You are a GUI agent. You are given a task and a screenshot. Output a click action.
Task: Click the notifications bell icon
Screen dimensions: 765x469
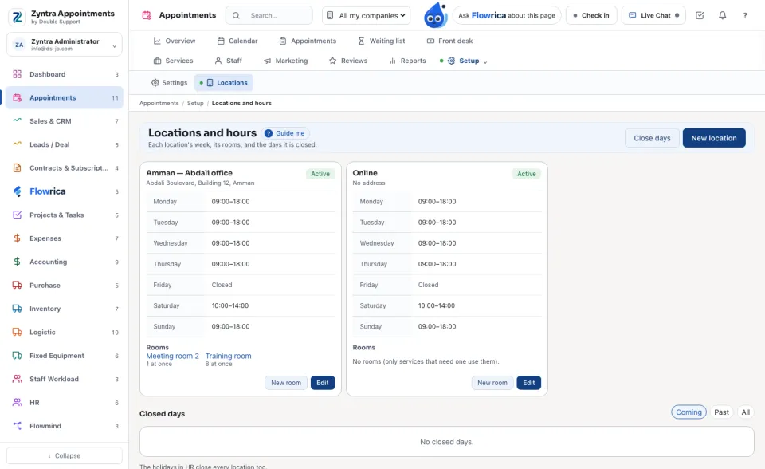[x=722, y=15]
